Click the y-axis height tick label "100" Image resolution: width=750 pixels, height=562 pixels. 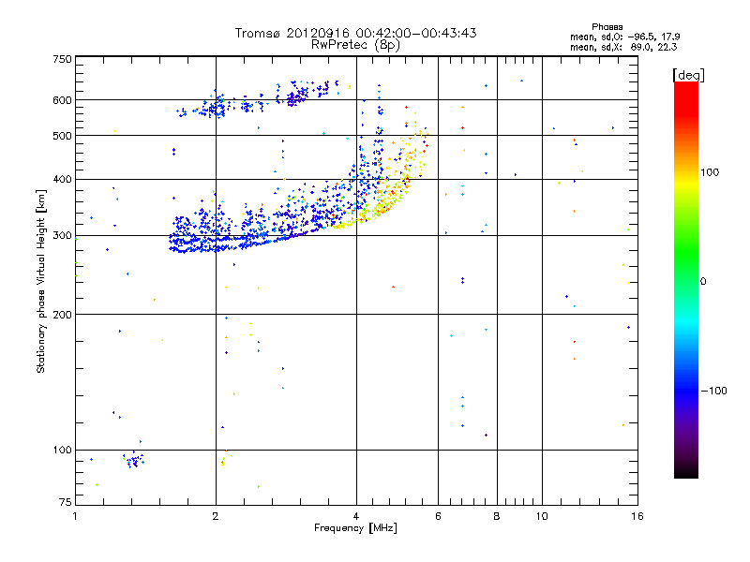pos(62,450)
